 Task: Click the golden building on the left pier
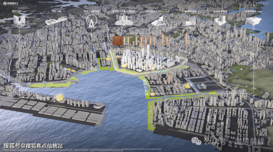tap(58, 98)
